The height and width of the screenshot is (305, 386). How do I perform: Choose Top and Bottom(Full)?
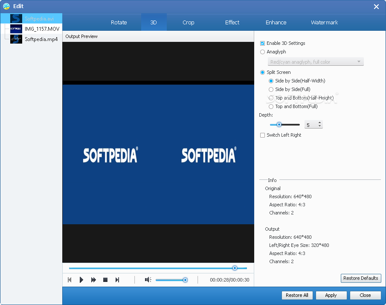click(x=271, y=106)
